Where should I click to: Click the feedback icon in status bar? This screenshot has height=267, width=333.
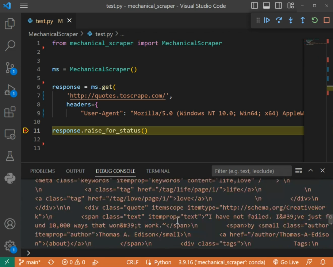tap(309, 262)
